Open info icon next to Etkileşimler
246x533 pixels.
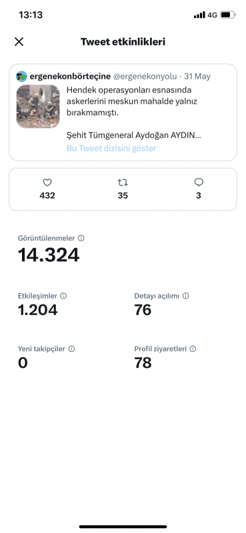pos(63,296)
